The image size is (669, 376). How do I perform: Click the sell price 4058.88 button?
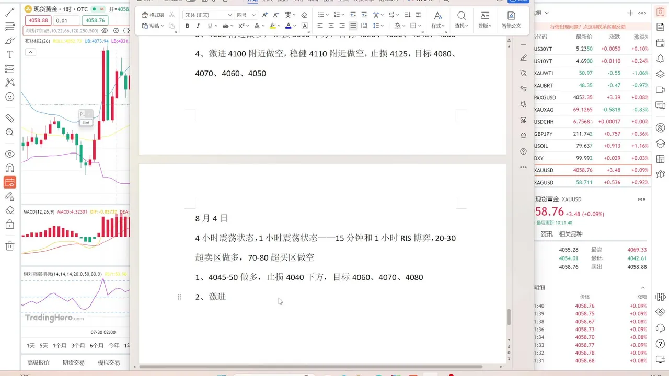tap(38, 20)
